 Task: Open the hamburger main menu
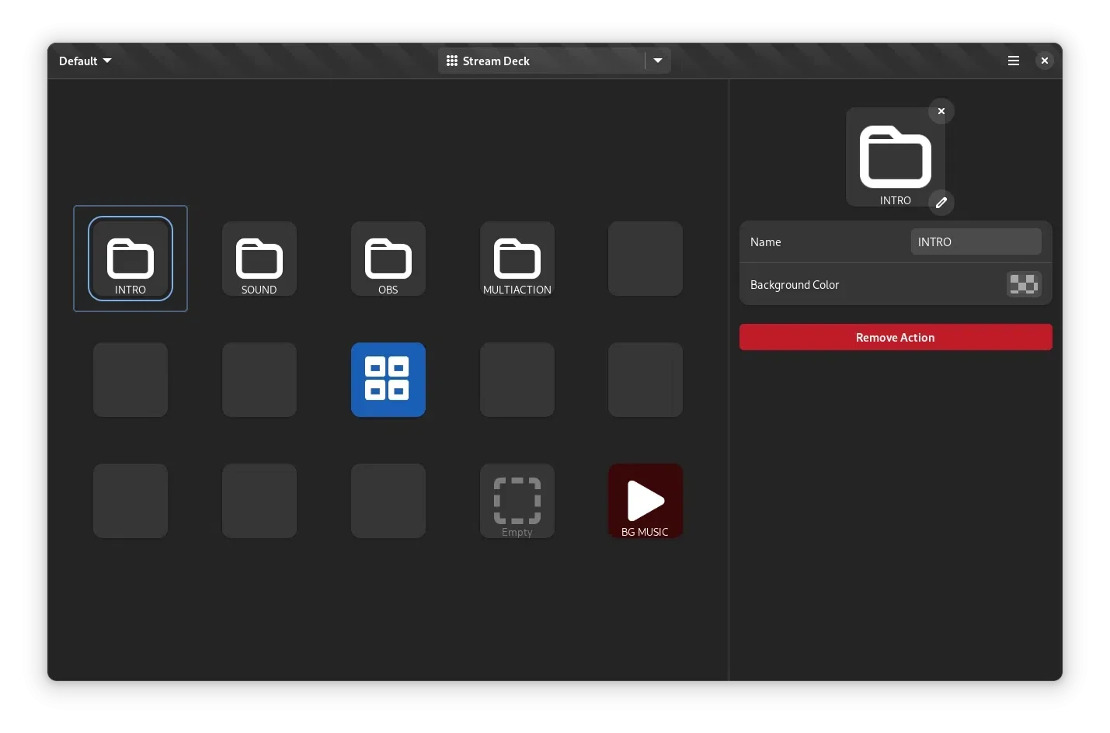tap(1014, 61)
